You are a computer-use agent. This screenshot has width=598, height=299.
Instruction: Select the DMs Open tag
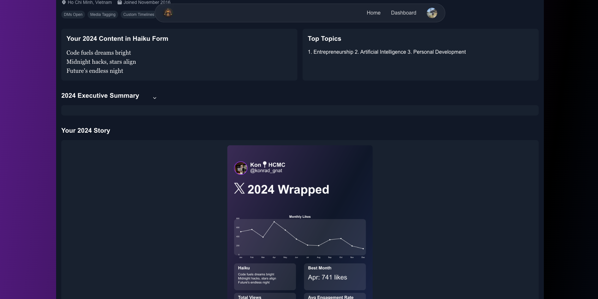point(73,15)
